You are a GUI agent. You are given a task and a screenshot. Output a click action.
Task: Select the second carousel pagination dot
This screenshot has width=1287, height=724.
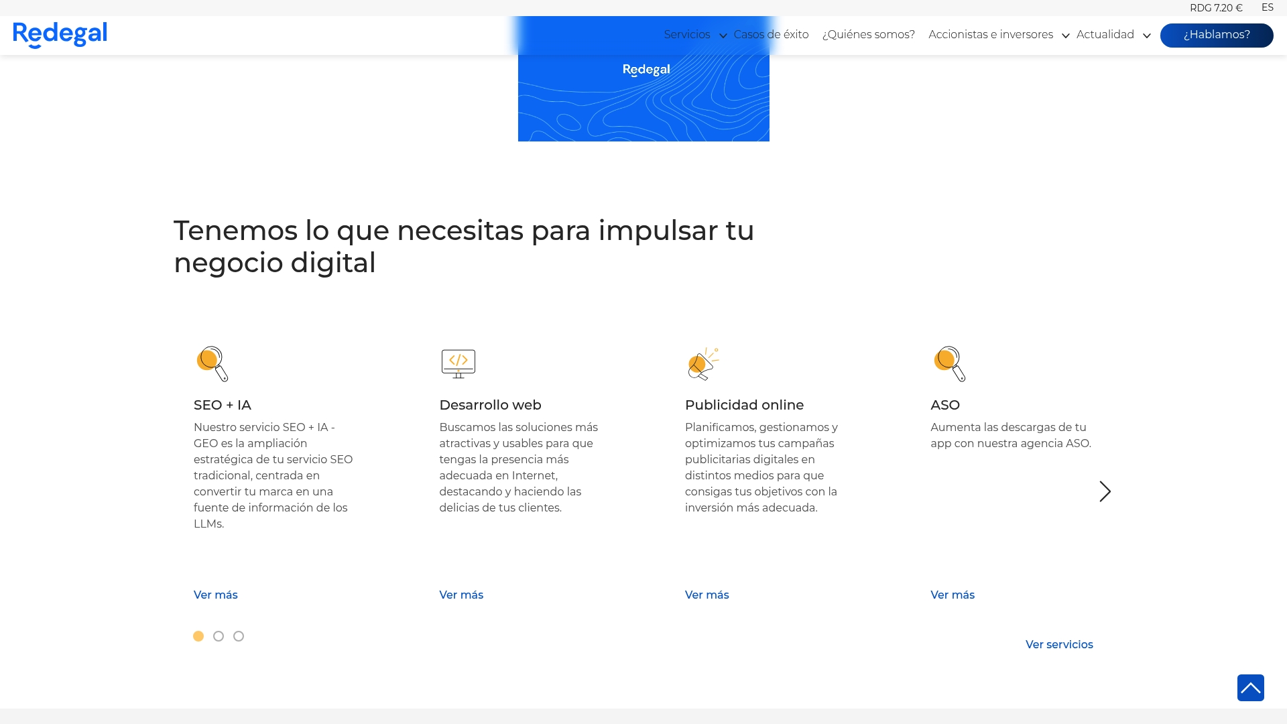click(x=219, y=636)
